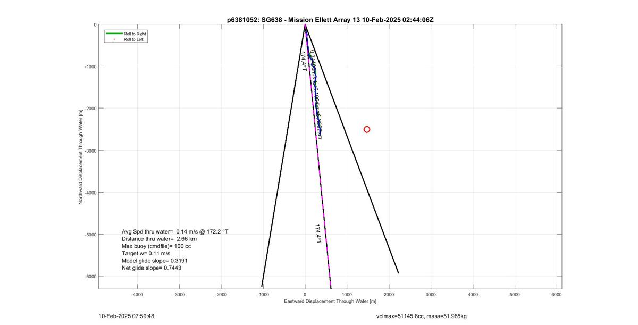This screenshot has width=638, height=325.
Task: Click the lower '174.4°T' heading label
Action: click(x=318, y=234)
